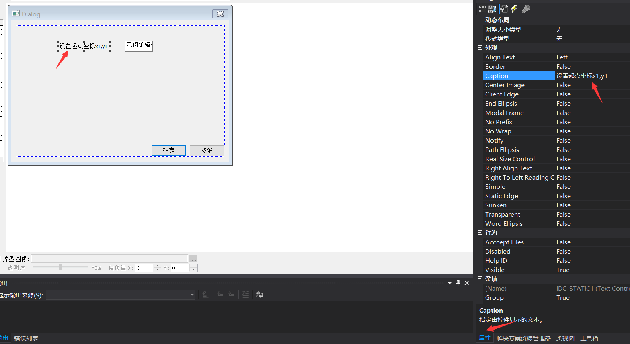Image resolution: width=630 pixels, height=344 pixels.
Task: Collapse the 动态布局 category
Action: pos(479,20)
